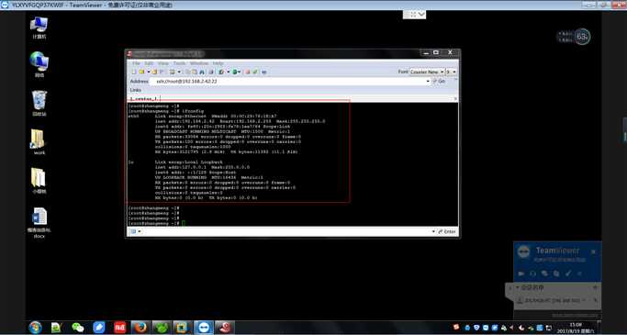Open the Edit menu in the SSH client

click(149, 63)
